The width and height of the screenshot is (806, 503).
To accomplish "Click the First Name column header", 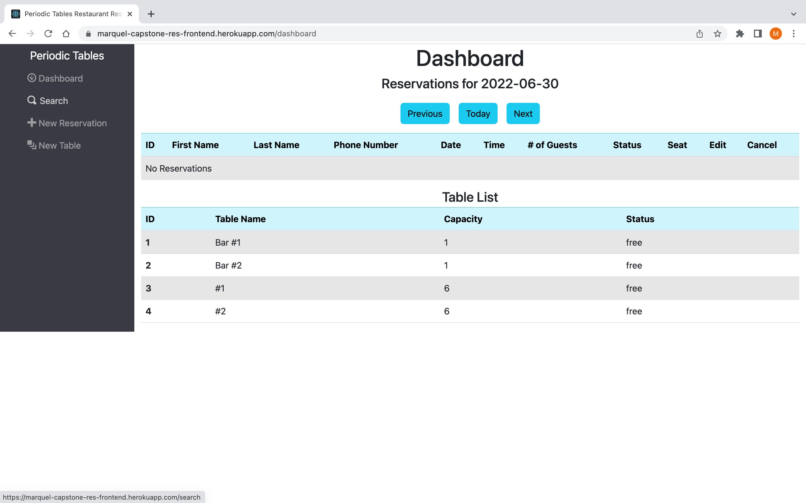I will coord(195,145).
